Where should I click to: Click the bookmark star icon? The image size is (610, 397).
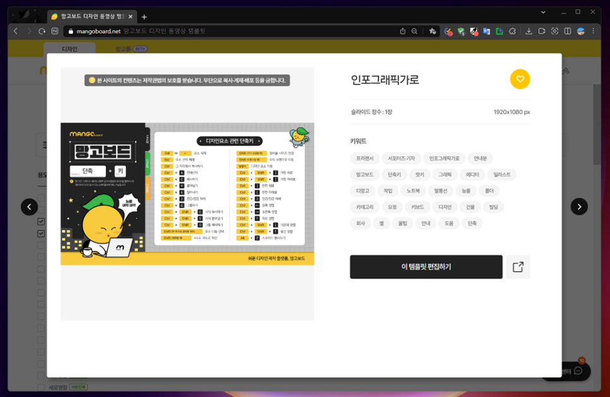[x=432, y=31]
